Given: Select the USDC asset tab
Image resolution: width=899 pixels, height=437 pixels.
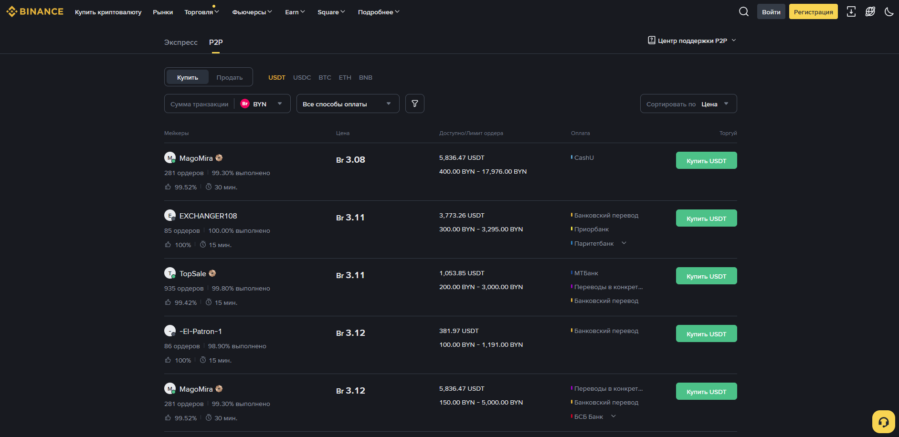Looking at the screenshot, I should click(302, 77).
